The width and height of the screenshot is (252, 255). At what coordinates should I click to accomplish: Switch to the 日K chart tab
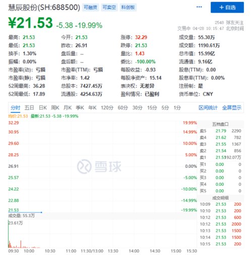click(x=43, y=108)
